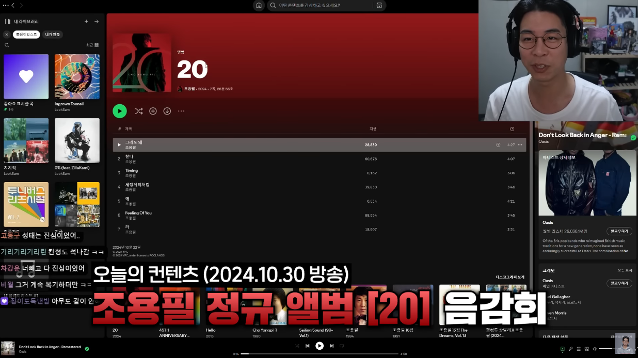Navigate forward with the right arrow
638x358 pixels.
21,5
